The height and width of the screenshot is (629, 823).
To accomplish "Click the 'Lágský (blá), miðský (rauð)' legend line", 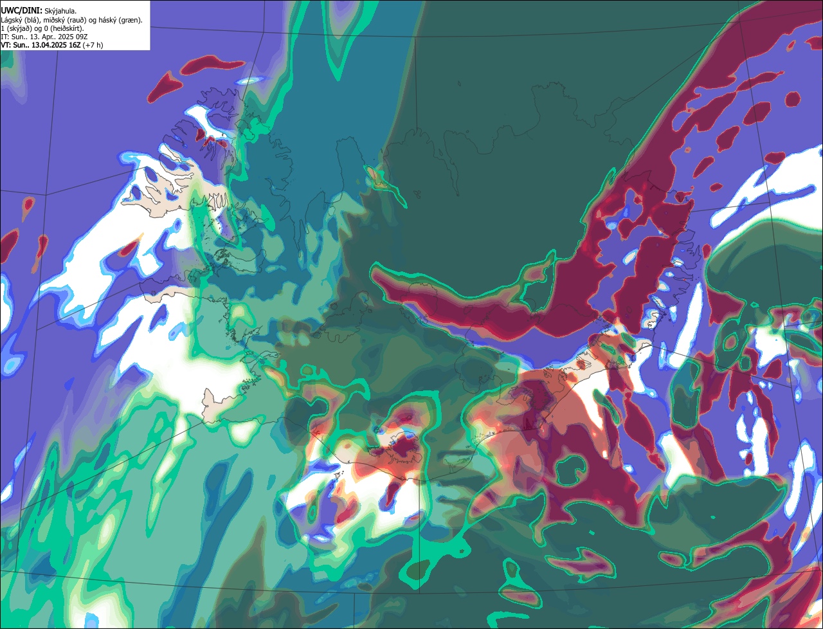I will (71, 20).
